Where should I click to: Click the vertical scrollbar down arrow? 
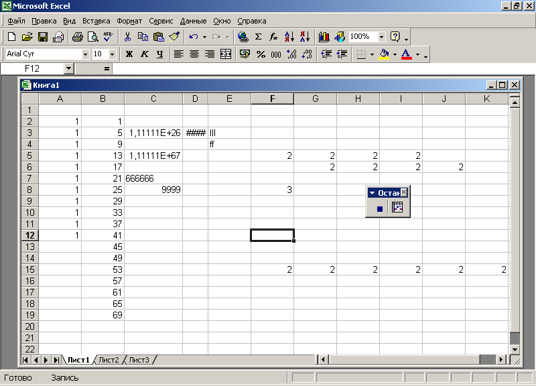pos(515,350)
